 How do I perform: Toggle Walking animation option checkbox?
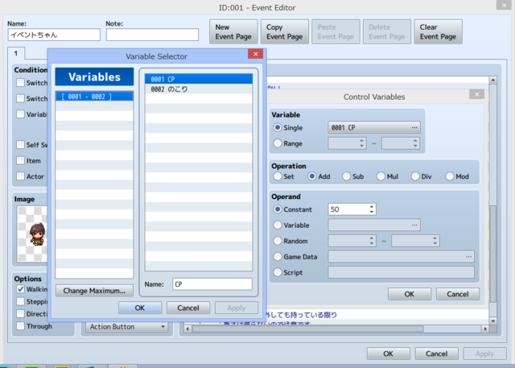20,289
